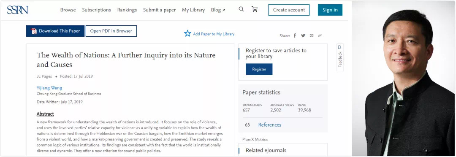Open My Library

point(193,10)
